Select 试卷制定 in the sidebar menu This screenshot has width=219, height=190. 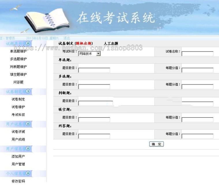18,99
